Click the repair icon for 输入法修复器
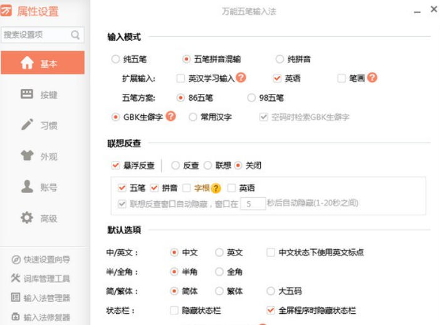440x325 pixels. point(16,317)
